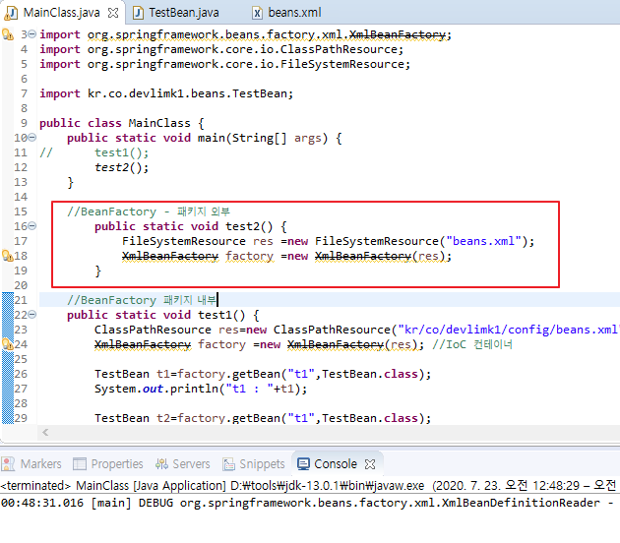Close the MainClass.java tab
Image resolution: width=620 pixels, height=543 pixels.
pos(113,13)
